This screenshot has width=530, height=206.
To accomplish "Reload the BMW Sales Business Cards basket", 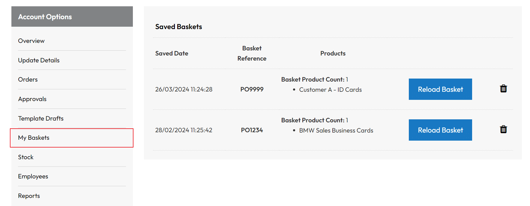I will point(440,130).
